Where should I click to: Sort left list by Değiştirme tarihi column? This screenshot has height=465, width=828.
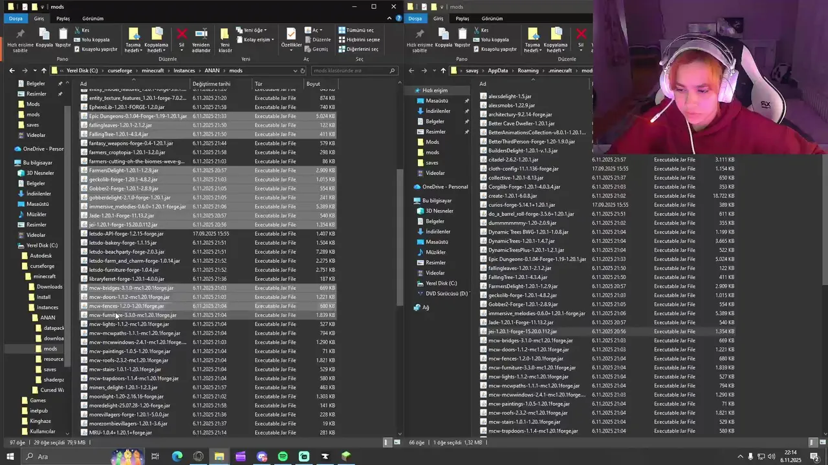pos(220,84)
